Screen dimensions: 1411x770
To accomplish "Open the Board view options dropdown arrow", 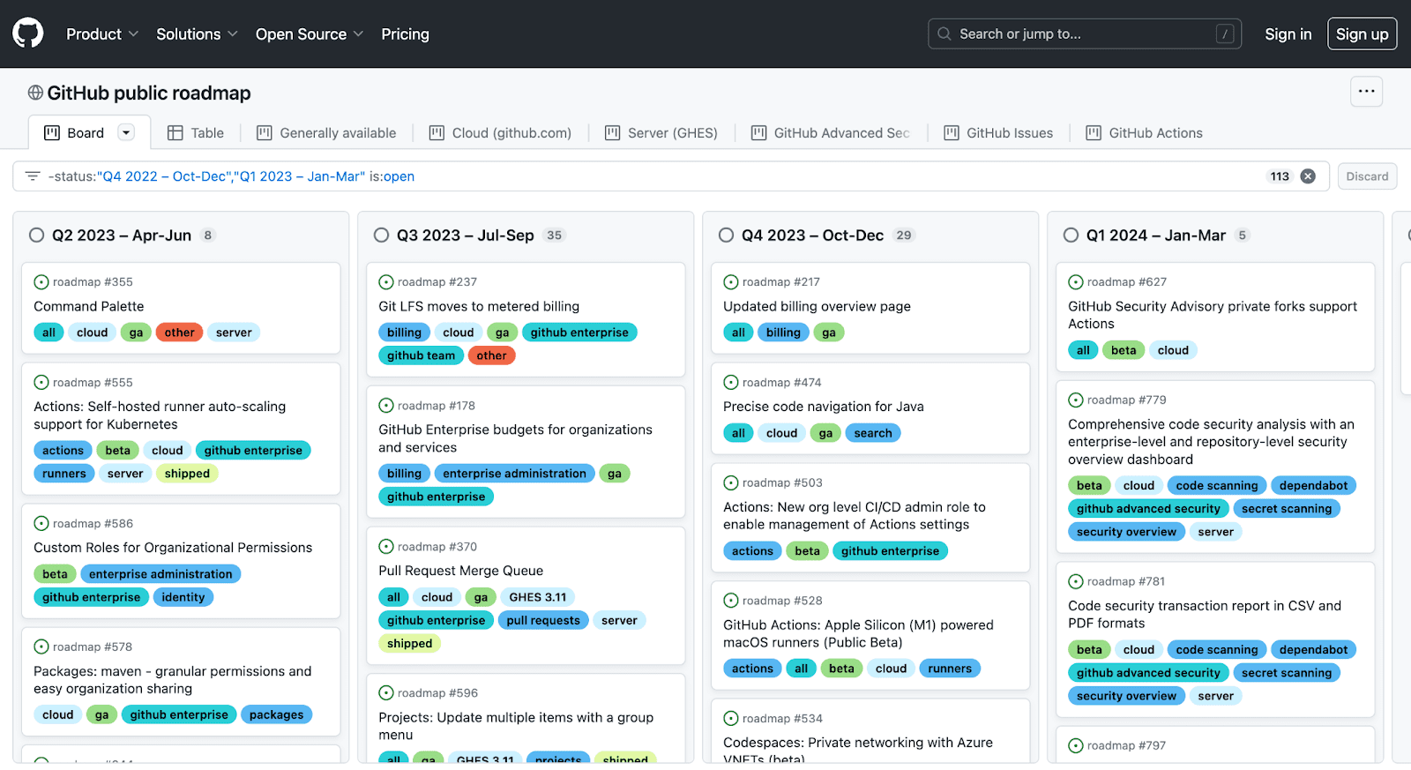I will pyautogui.click(x=126, y=133).
